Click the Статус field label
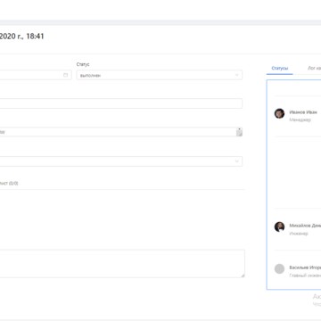This screenshot has width=321, height=321. tap(83, 64)
